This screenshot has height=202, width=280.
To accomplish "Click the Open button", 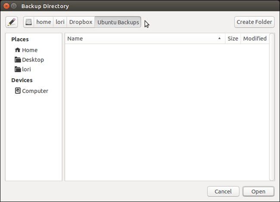I will tap(258, 191).
